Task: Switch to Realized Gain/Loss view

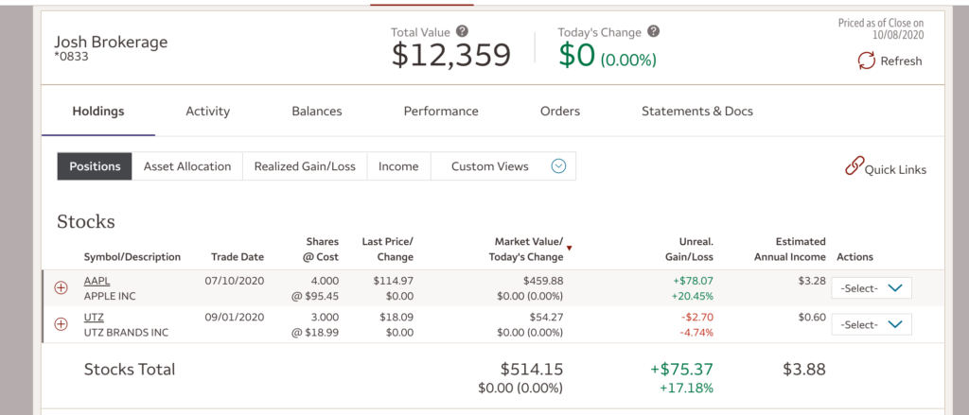Action: click(x=305, y=166)
